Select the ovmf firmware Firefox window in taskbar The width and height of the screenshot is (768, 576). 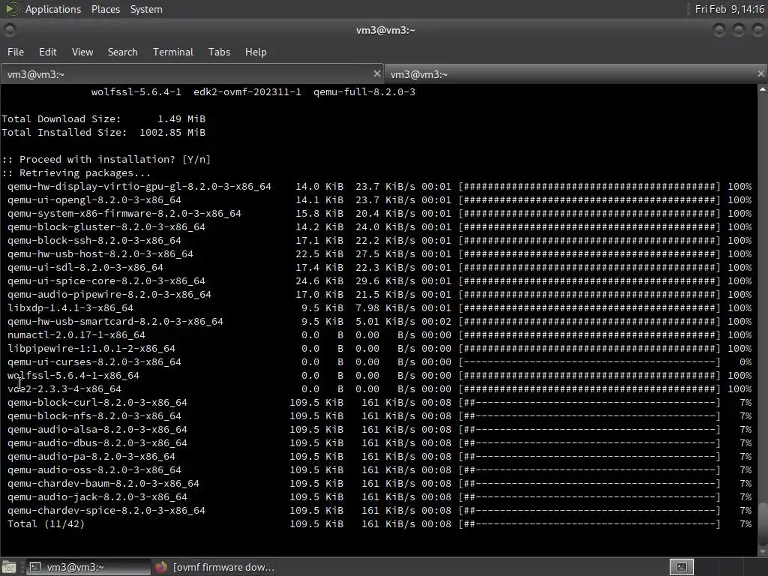pyautogui.click(x=215, y=567)
